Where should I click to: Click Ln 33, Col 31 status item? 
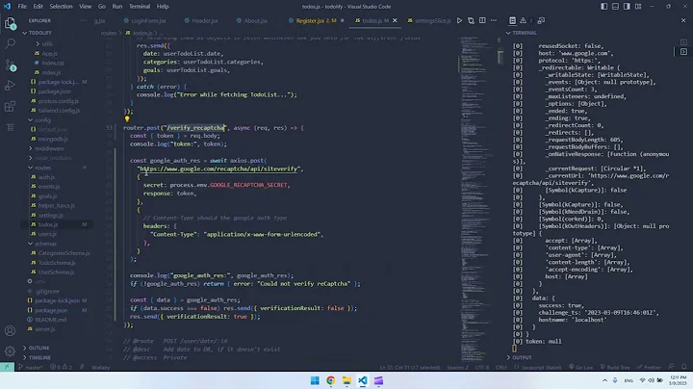coord(410,367)
